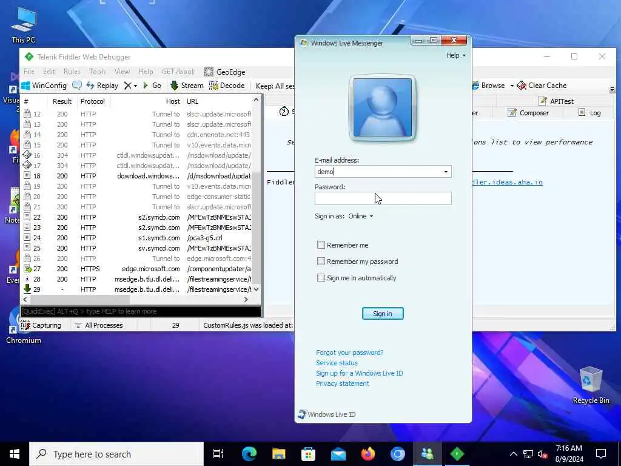Screen dimensions: 621x466
Task: Click Clear Cache in Fiddler toolbar
Action: [542, 86]
